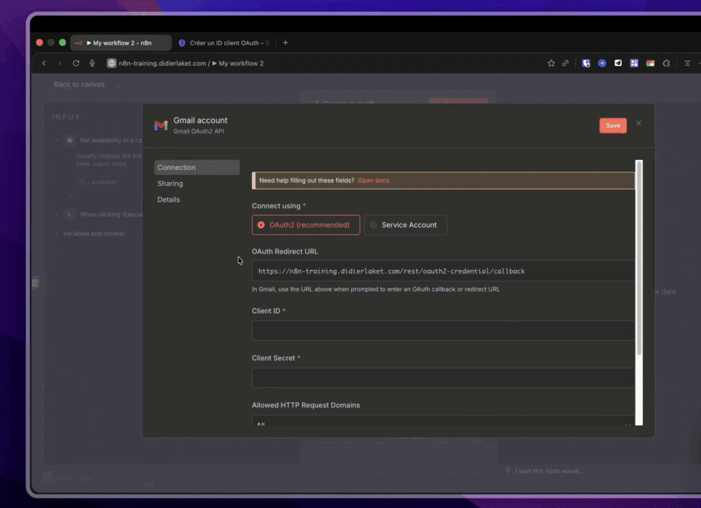Open the Allowed HTTP Request Domains dropdown
Screen dimensions: 701x508
coord(444,423)
